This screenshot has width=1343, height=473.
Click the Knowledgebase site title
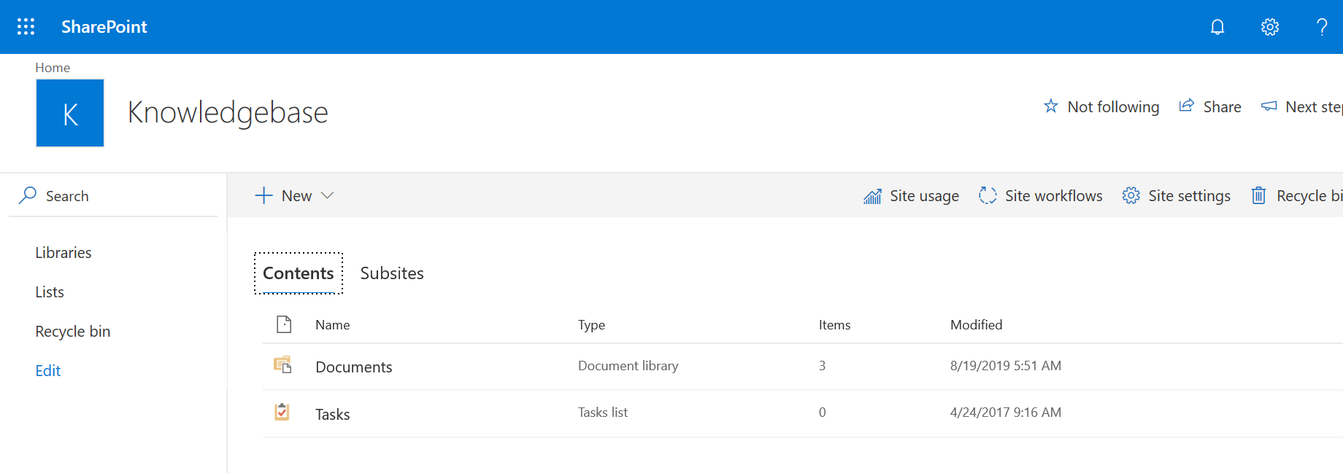coord(228,113)
